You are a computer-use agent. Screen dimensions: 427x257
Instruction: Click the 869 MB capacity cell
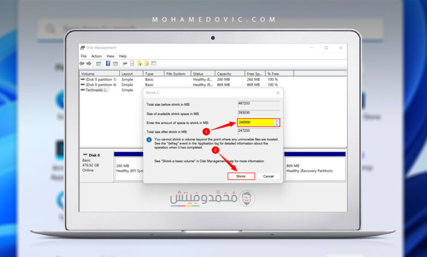click(223, 85)
